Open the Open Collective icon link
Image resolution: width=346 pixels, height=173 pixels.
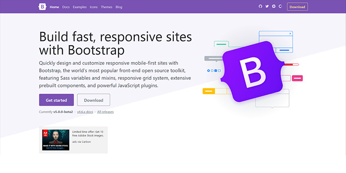(280, 6)
